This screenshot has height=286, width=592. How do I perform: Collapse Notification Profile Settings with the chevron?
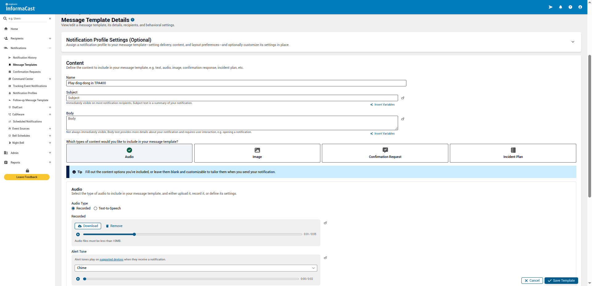tap(573, 42)
